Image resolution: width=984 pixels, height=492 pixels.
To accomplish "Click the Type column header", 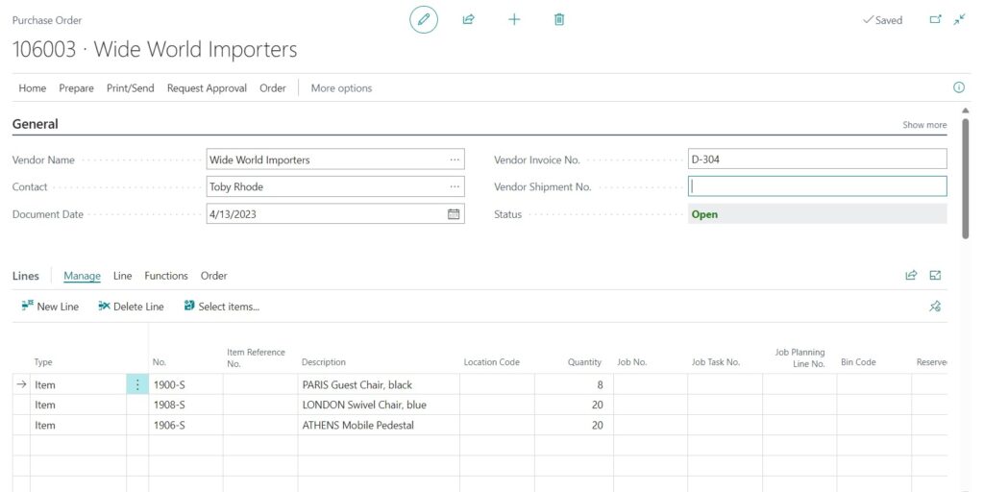I will pos(43,362).
